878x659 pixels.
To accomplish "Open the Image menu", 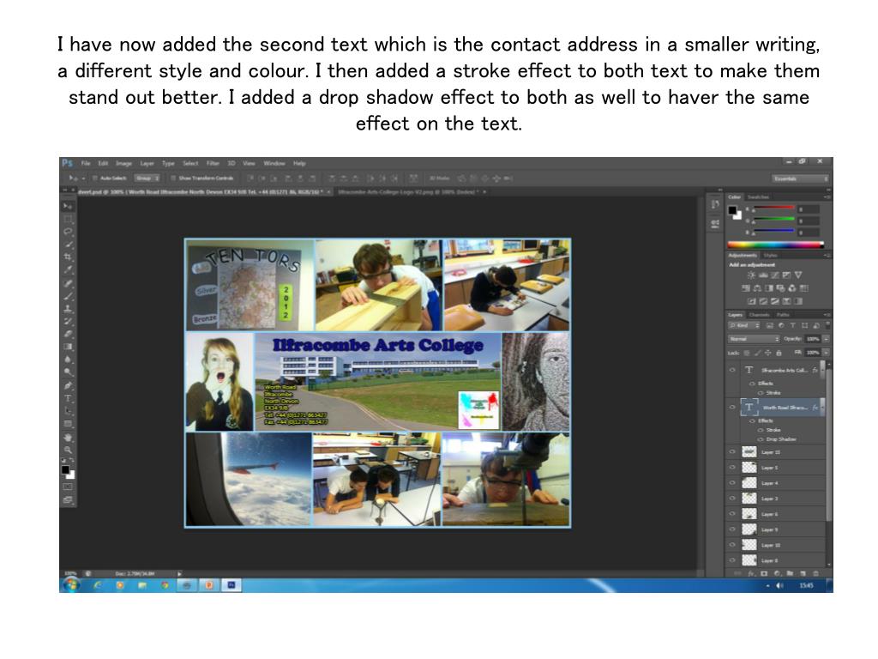I will [123, 164].
